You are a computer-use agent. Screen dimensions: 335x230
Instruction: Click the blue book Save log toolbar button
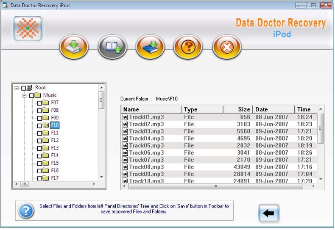(150, 47)
